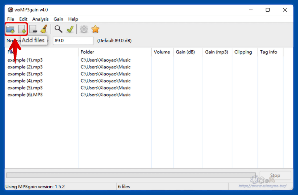This screenshot has height=195, width=298.
Task: Click the normal volume field showing 89.0
Action: coord(73,41)
